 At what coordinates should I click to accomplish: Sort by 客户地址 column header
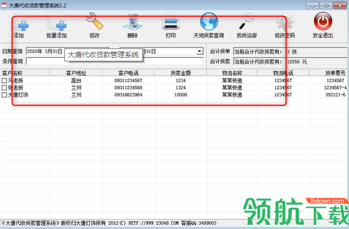point(76,73)
